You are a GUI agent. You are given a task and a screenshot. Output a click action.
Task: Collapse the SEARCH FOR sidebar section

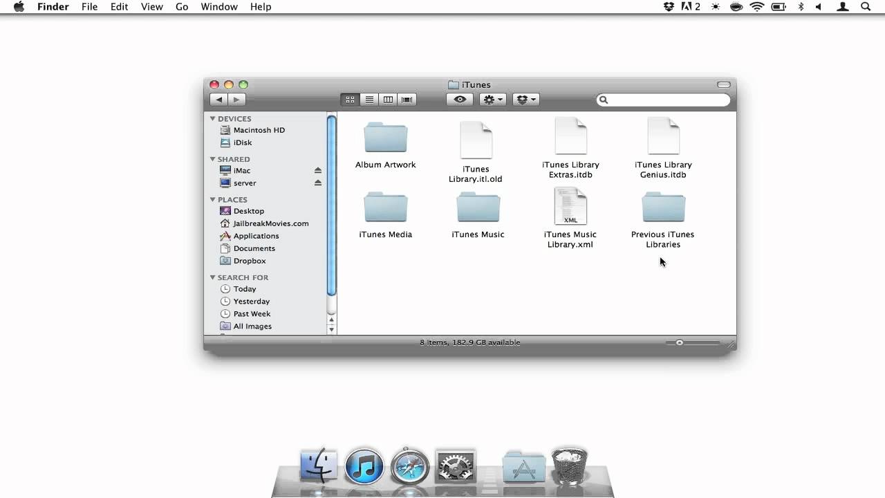click(x=213, y=277)
